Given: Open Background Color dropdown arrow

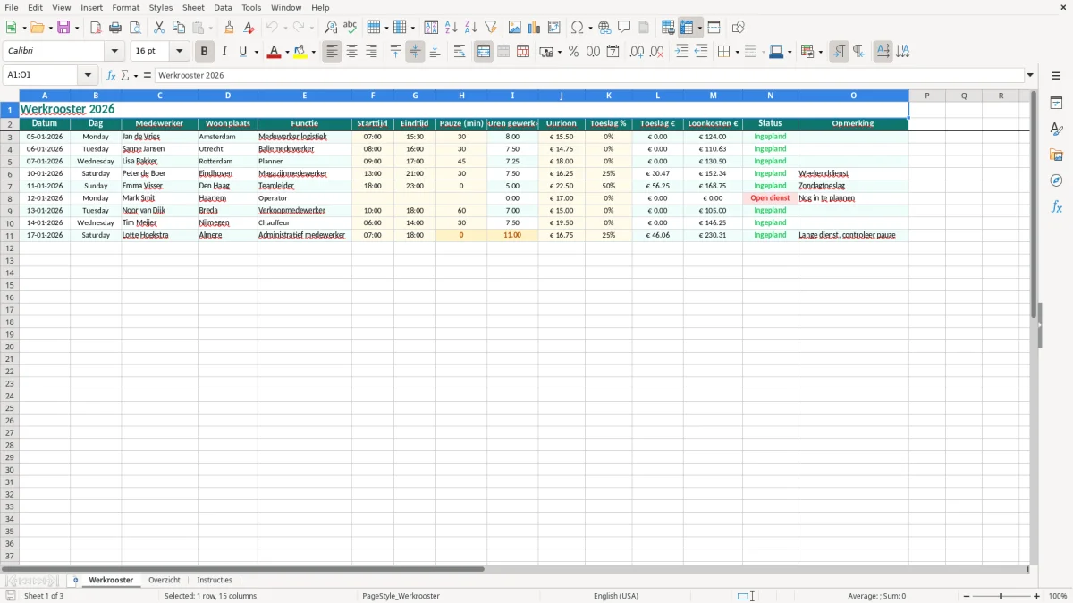Looking at the screenshot, I should click(x=314, y=52).
